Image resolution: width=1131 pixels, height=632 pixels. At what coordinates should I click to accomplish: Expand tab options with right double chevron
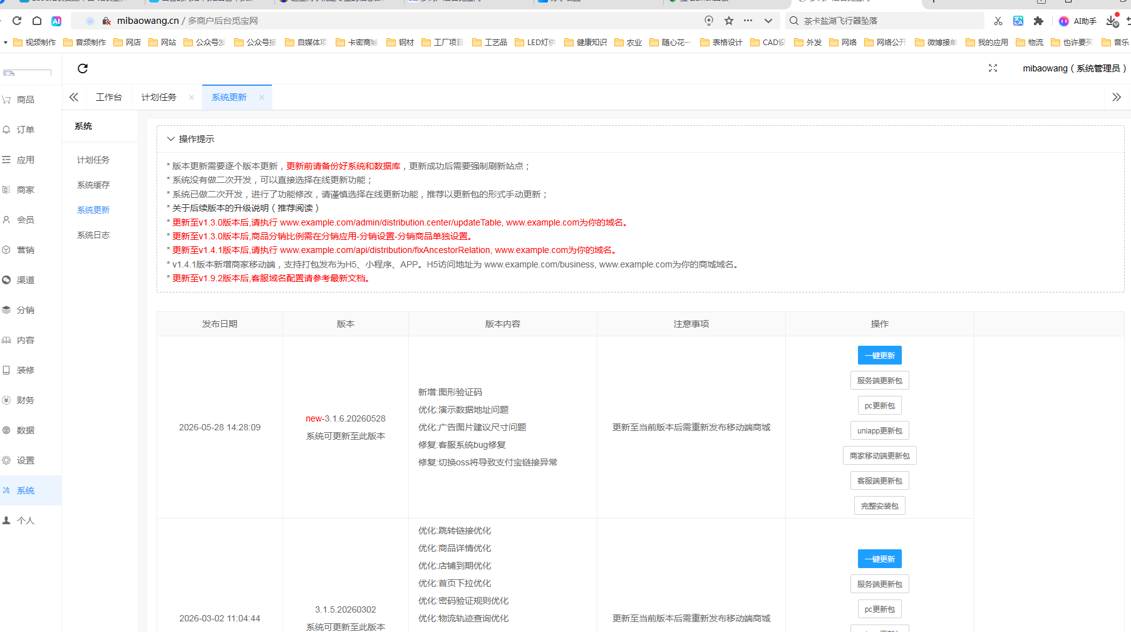pyautogui.click(x=1117, y=97)
